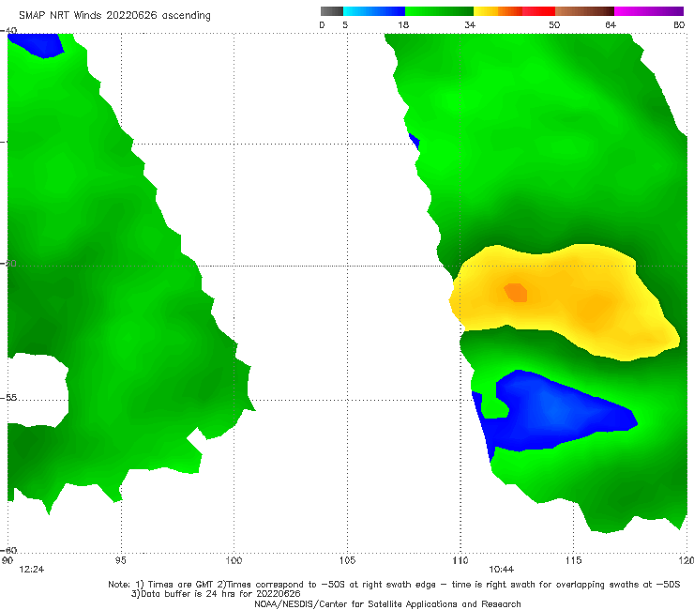Viewport: 694px width, 610px height.
Task: Click the title 'SMAP NRT Winds 20220626 ascending'
Action: tap(114, 15)
